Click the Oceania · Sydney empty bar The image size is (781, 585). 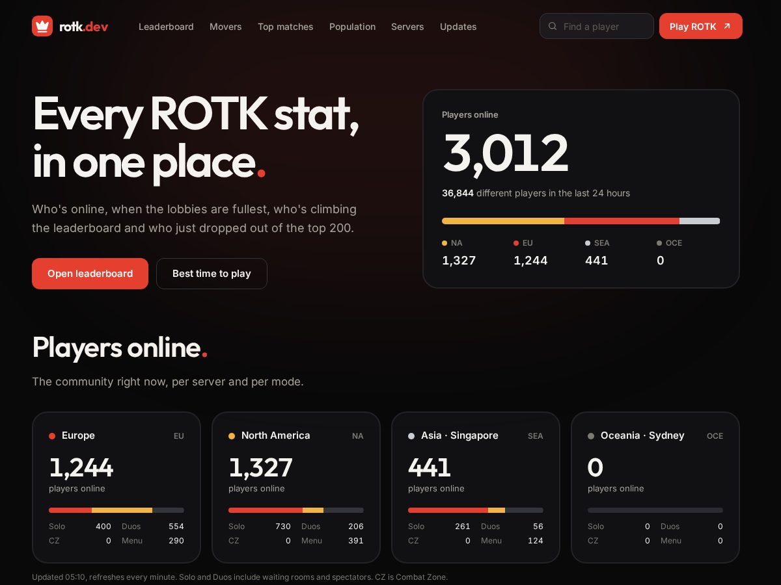[x=655, y=510]
